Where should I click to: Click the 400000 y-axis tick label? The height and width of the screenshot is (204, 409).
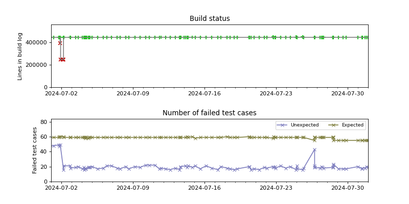pyautogui.click(x=37, y=42)
